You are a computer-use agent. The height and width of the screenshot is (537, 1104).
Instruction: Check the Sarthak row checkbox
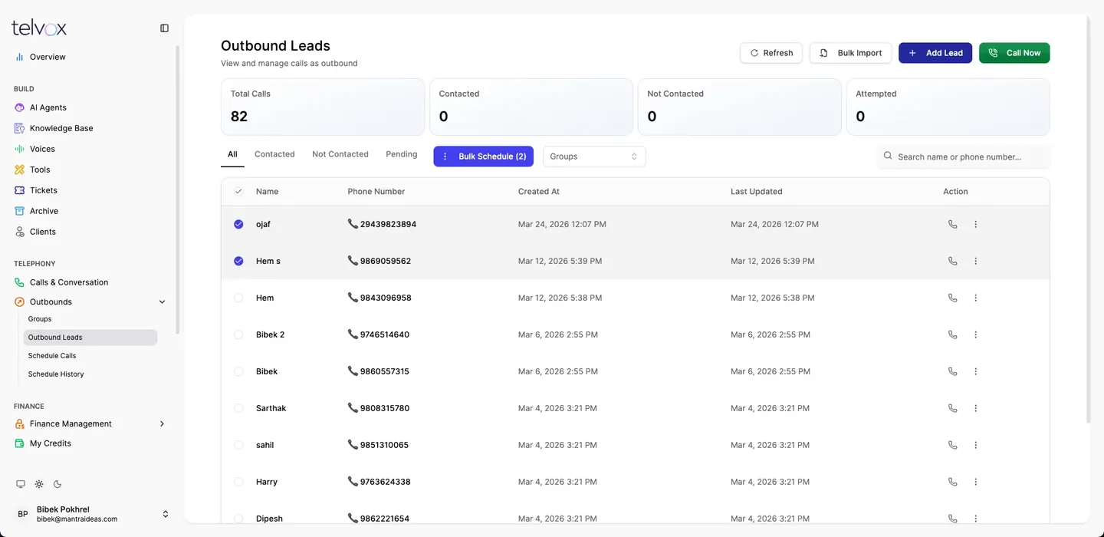238,408
